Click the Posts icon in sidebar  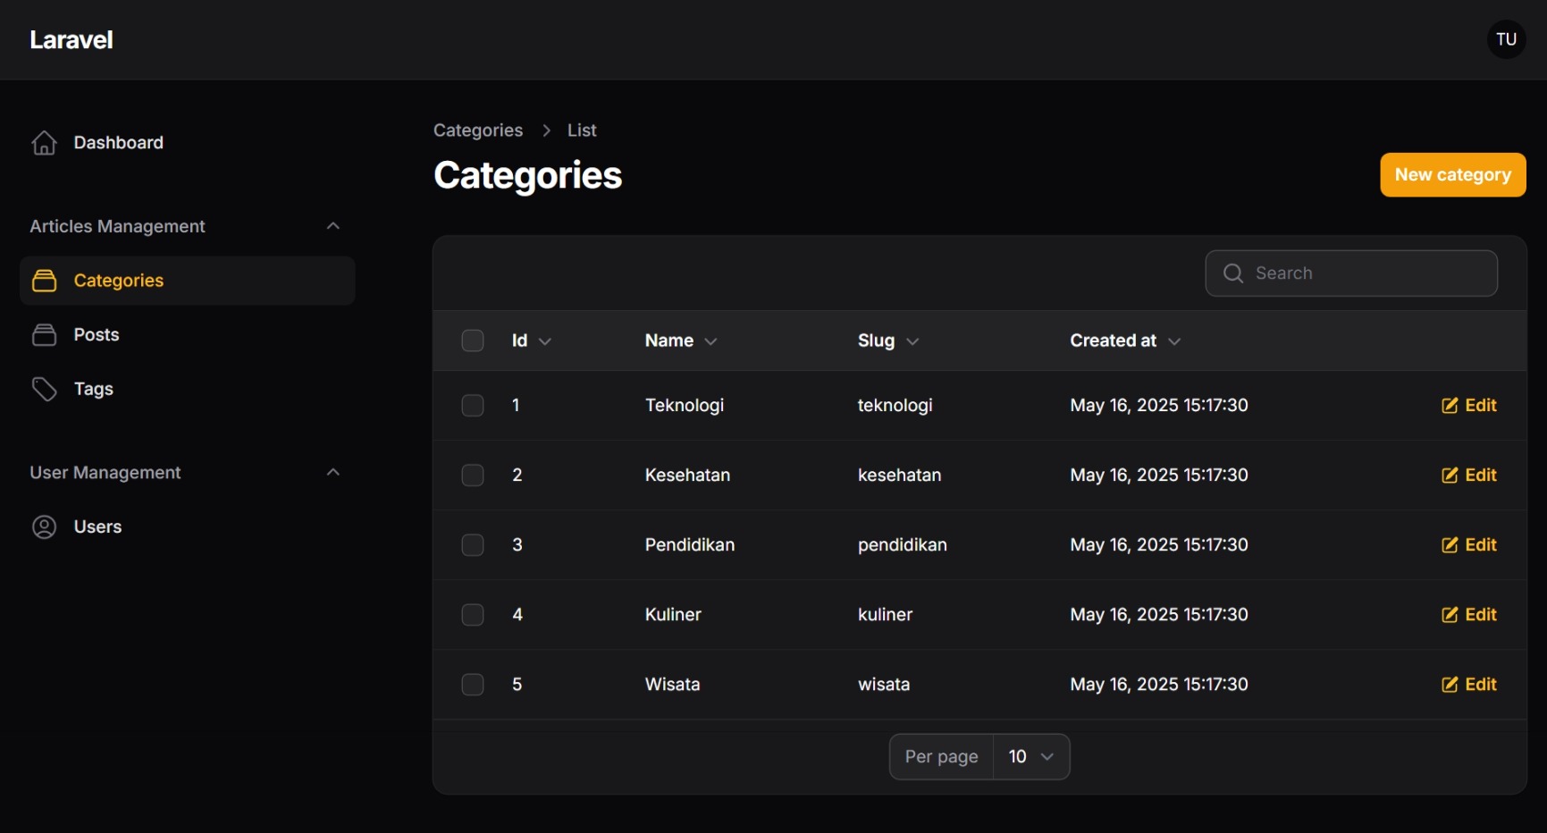[44, 335]
